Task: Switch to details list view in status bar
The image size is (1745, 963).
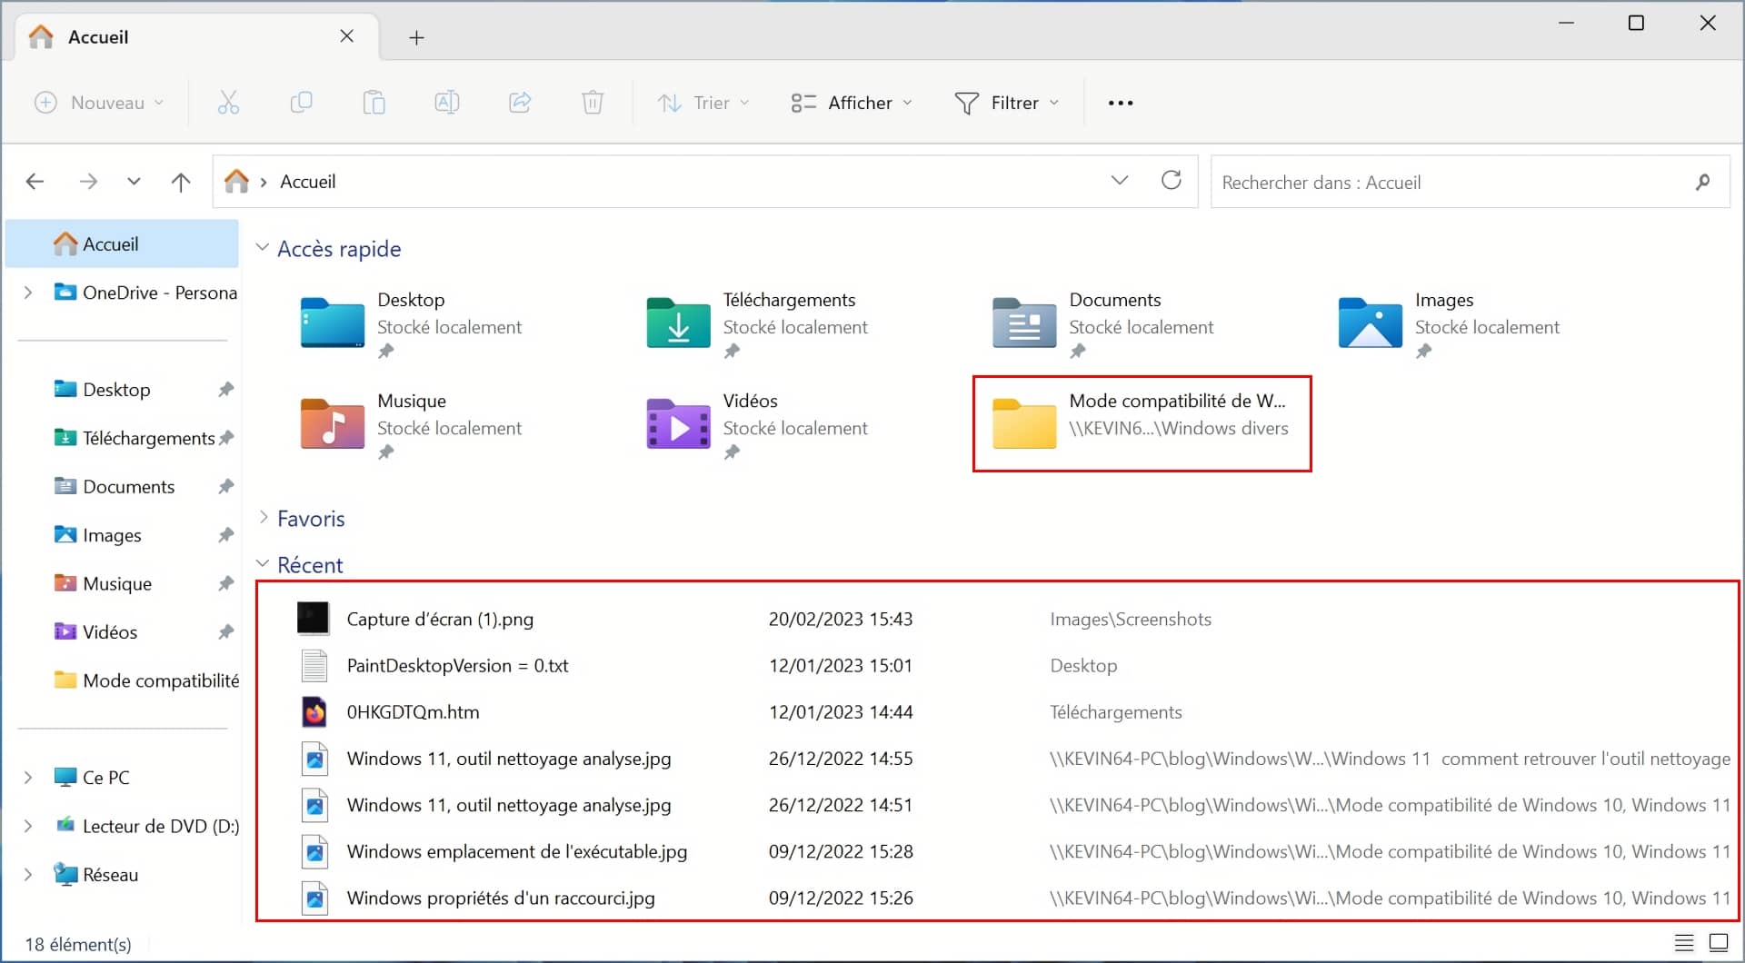Action: point(1684,943)
